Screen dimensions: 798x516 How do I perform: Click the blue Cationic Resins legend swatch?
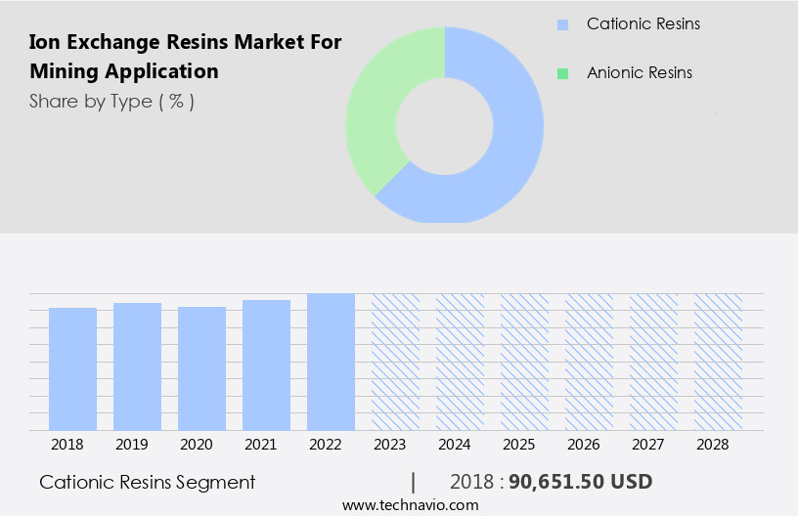(561, 24)
